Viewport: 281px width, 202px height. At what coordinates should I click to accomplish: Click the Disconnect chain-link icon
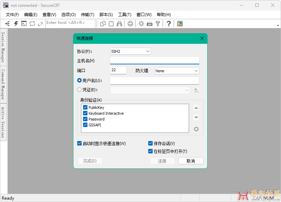pos(40,24)
